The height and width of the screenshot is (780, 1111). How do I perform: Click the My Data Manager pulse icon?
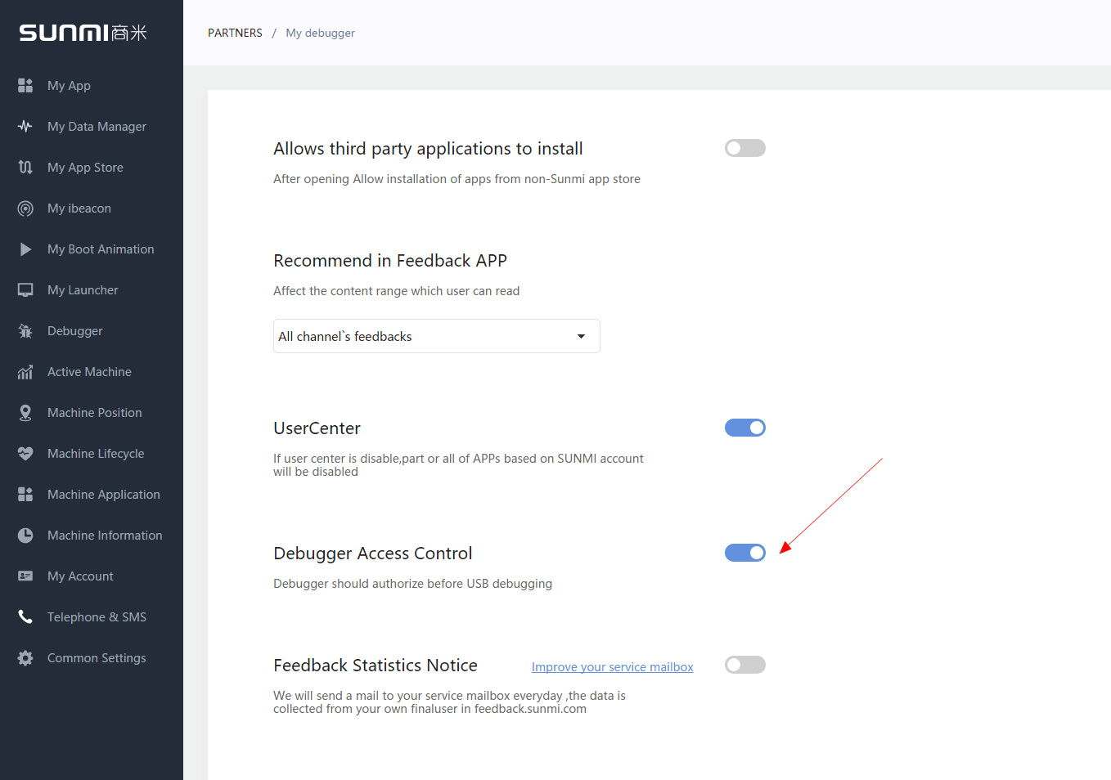pyautogui.click(x=25, y=126)
